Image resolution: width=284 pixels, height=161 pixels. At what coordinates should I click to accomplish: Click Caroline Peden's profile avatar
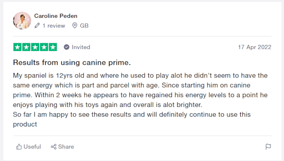coord(22,21)
